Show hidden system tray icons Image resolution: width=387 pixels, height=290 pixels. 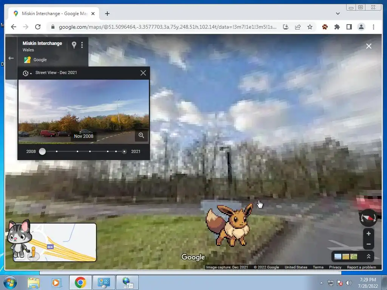click(321, 283)
